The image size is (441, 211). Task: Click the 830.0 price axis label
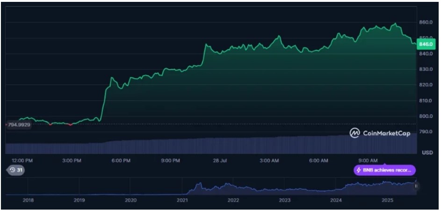(x=426, y=69)
